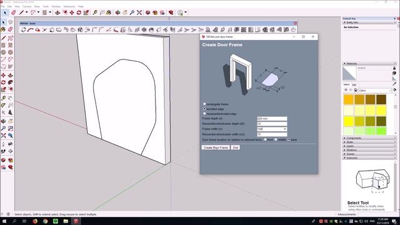Open the shape tool dropdown arrow

pos(50,12)
